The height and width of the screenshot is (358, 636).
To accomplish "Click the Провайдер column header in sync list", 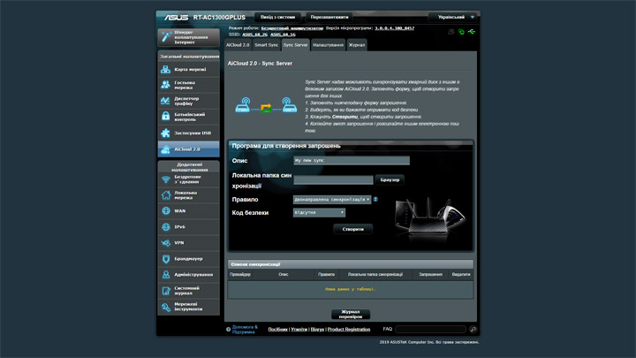I will (x=240, y=274).
